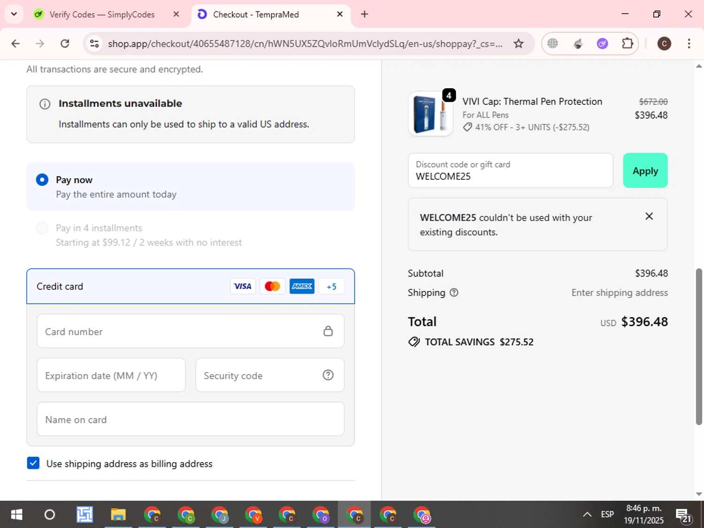Click the Shipping help question icon
The image size is (704, 528).
[x=454, y=292]
